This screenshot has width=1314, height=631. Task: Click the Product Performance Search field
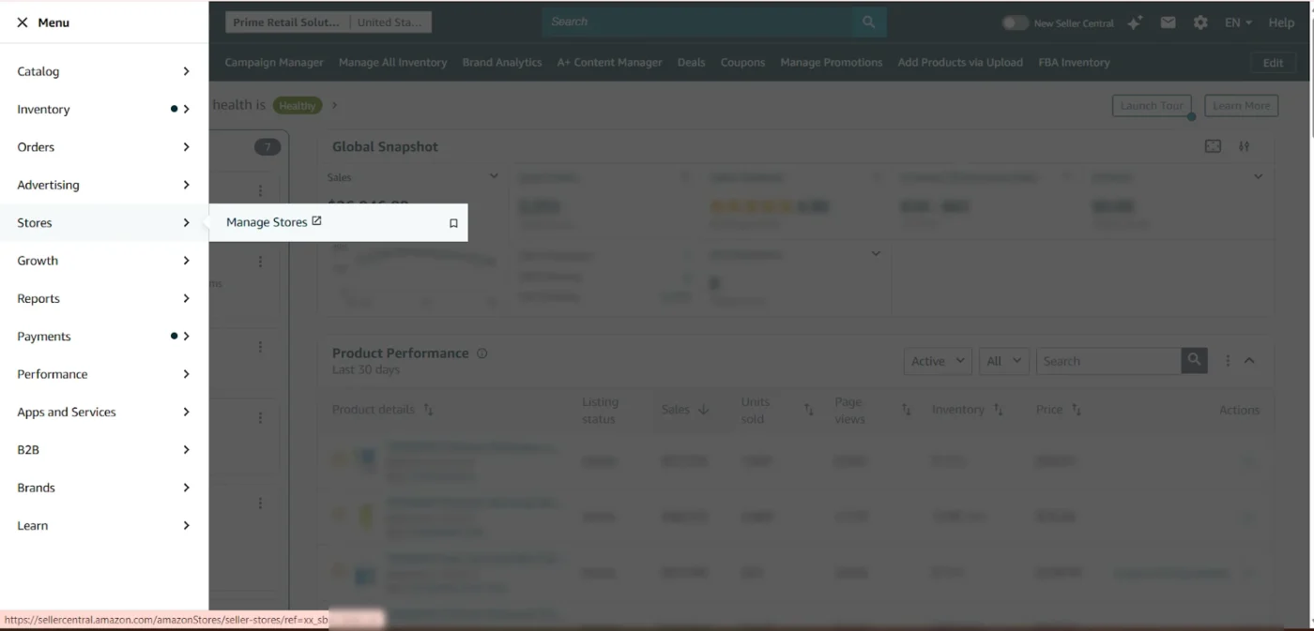point(1108,361)
